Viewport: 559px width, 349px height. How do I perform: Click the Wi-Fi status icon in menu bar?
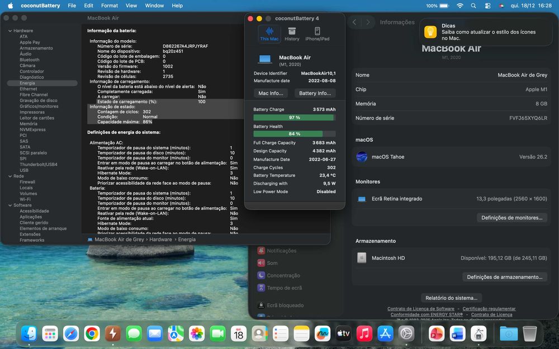tap(460, 6)
